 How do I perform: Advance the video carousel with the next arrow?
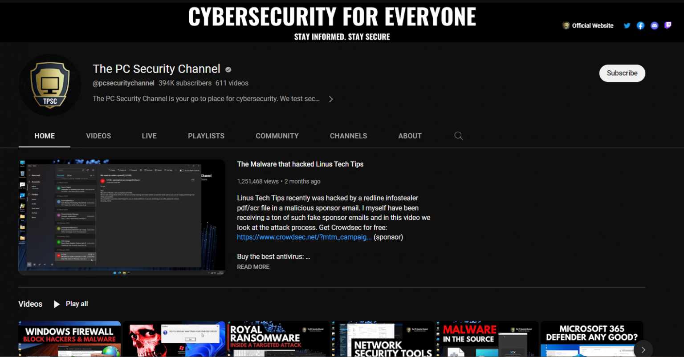643,349
